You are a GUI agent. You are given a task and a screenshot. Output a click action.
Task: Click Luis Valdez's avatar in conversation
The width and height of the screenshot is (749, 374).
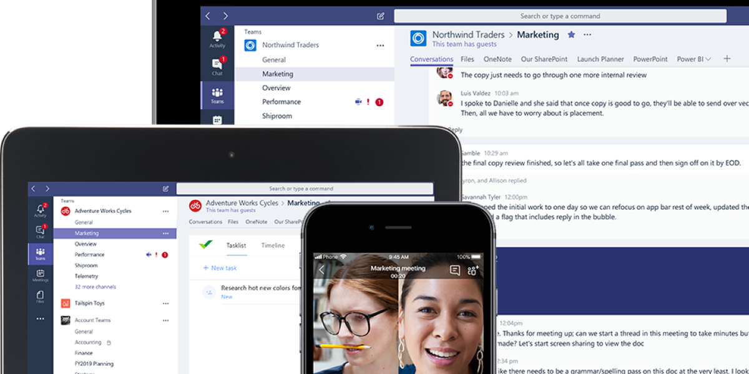444,98
